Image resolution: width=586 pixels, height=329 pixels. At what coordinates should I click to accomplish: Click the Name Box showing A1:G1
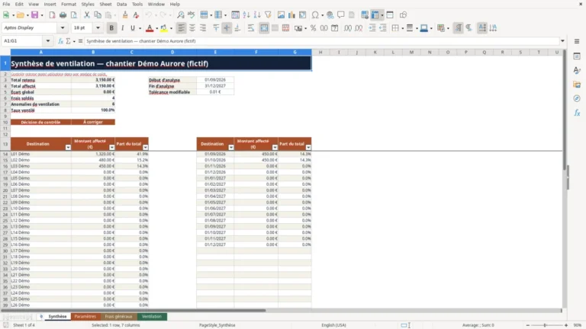(23, 41)
